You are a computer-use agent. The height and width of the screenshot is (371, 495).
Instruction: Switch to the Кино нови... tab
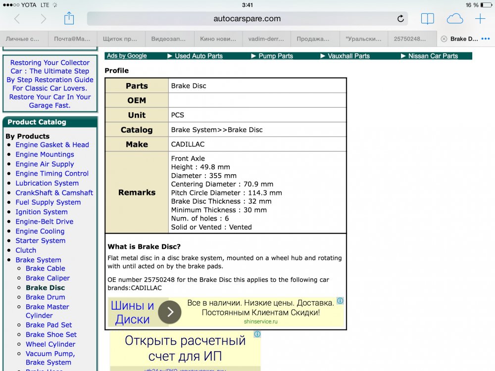point(218,39)
